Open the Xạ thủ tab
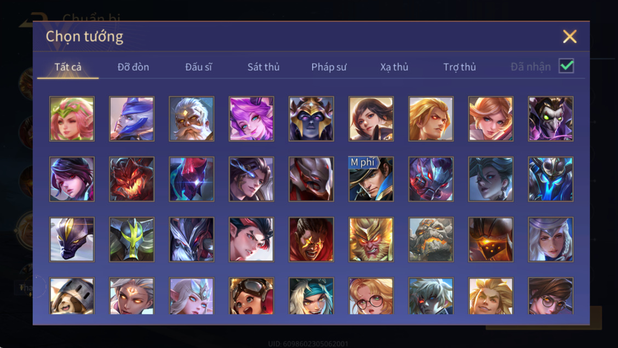 tap(394, 67)
